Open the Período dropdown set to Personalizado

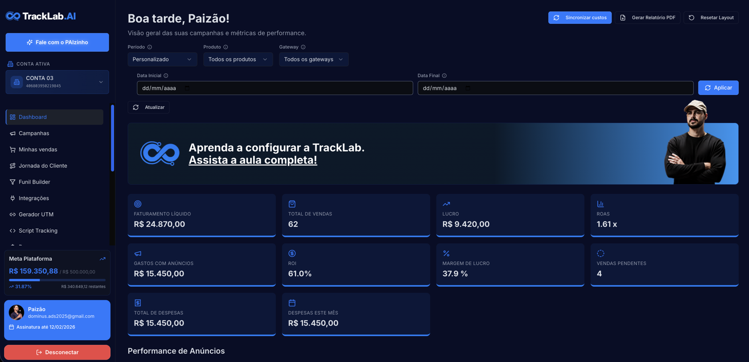pyautogui.click(x=162, y=59)
